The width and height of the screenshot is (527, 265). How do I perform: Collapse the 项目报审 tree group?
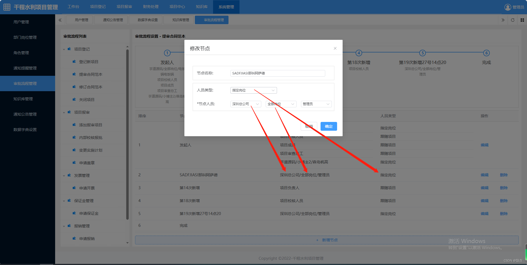[x=64, y=113]
